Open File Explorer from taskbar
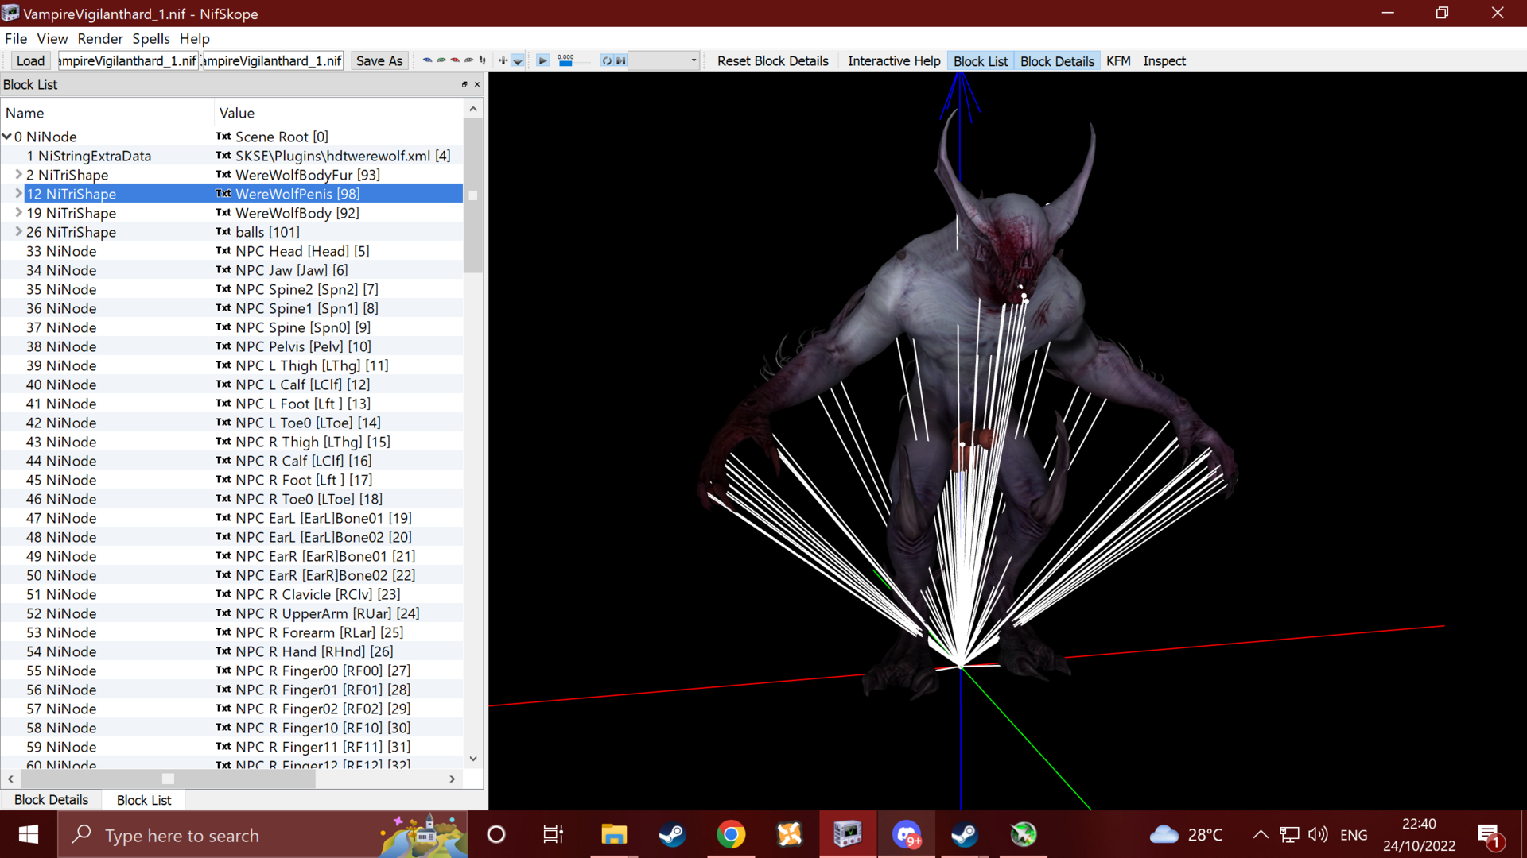The width and height of the screenshot is (1527, 858). (613, 834)
